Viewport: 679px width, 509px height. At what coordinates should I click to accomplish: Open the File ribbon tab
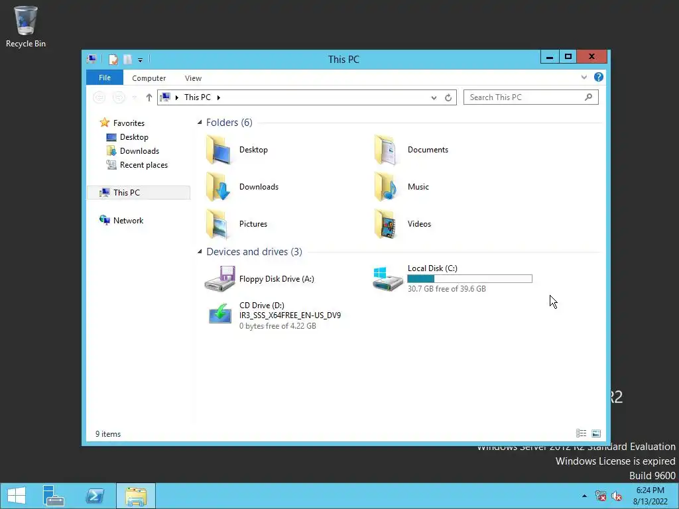tap(105, 78)
